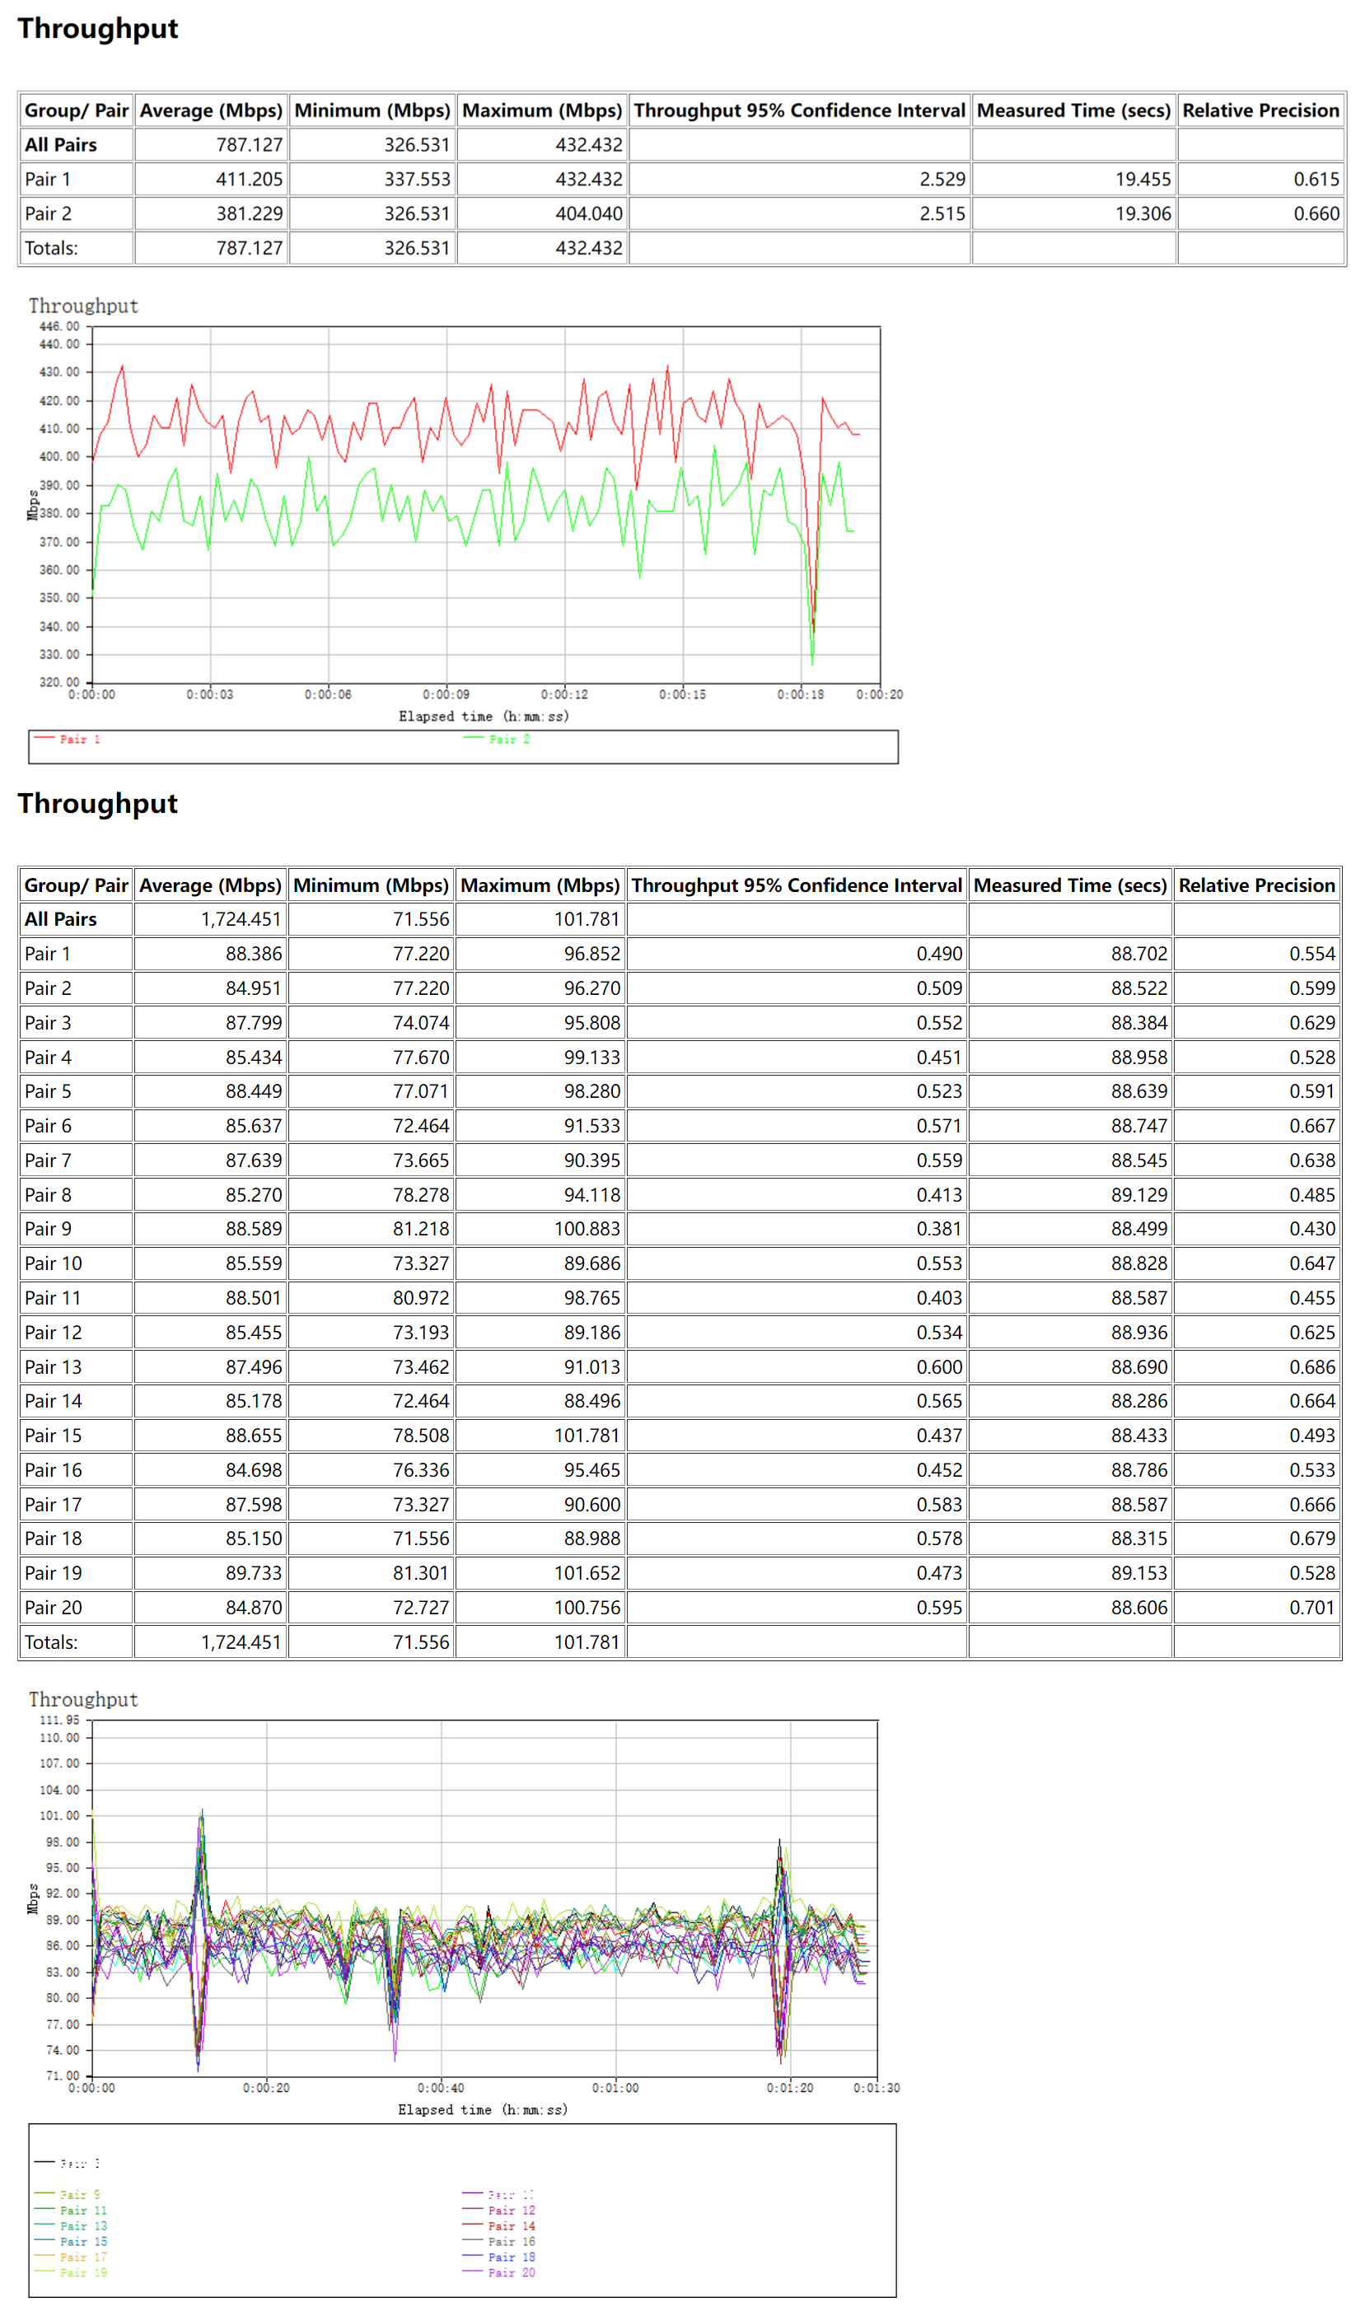Image resolution: width=1365 pixels, height=2316 pixels.
Task: Select the 381.229 average value
Action: 212,213
